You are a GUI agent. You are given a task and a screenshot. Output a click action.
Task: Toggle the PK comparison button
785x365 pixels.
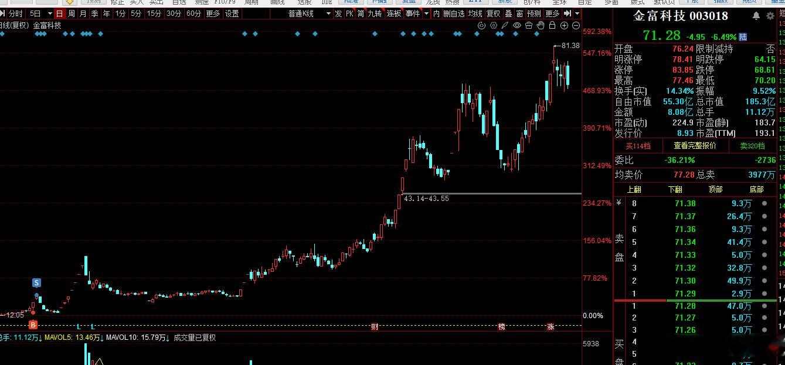[x=350, y=13]
